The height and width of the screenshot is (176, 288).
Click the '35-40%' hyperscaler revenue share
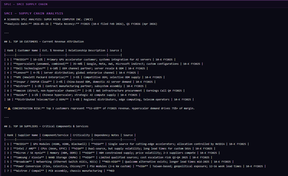click(77, 64)
